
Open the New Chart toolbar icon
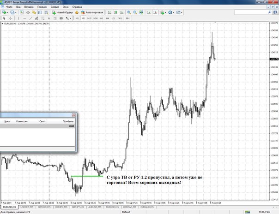pyautogui.click(x=4, y=12)
